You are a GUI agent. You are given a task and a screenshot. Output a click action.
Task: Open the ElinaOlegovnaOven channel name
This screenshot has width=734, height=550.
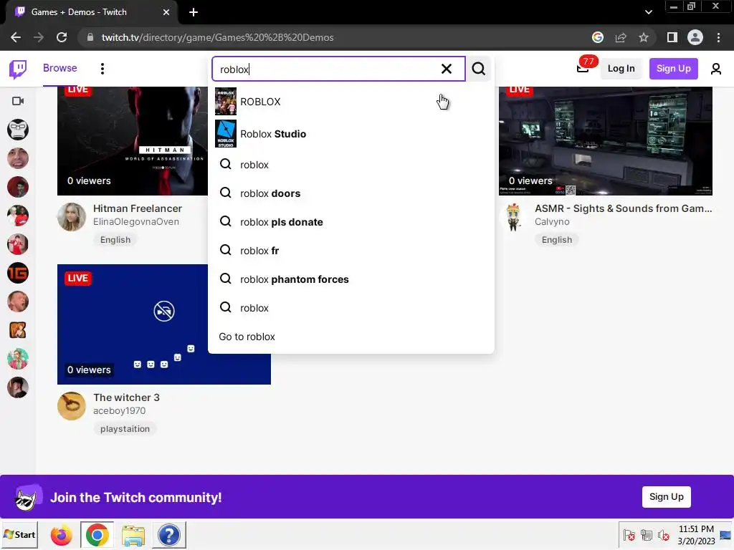click(x=135, y=222)
